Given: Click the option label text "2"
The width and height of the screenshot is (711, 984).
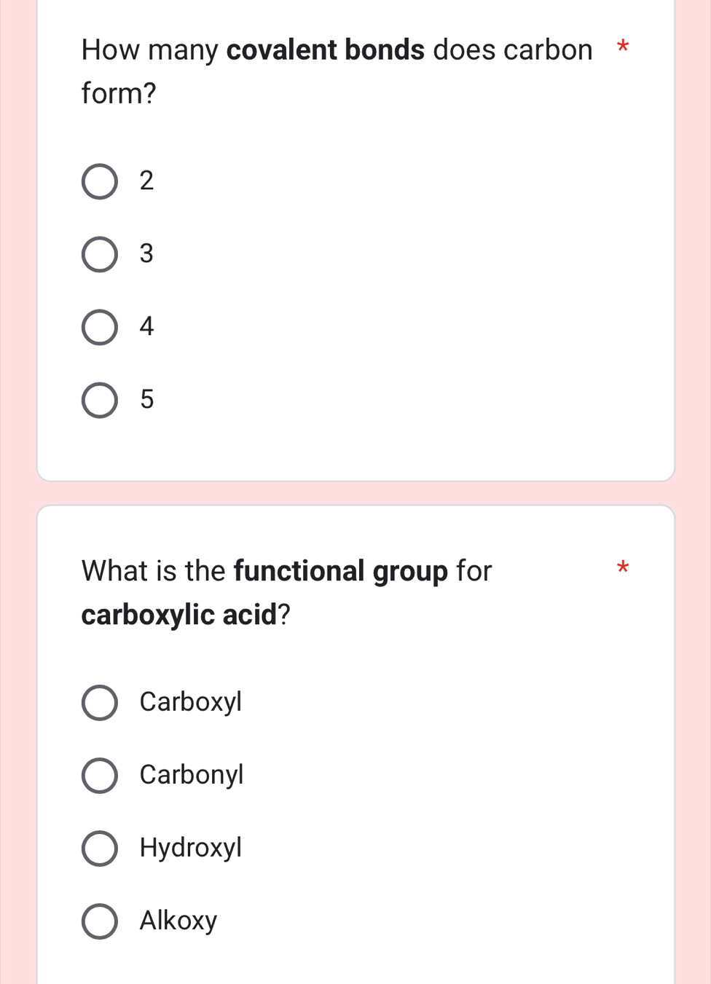Looking at the screenshot, I should click(146, 181).
